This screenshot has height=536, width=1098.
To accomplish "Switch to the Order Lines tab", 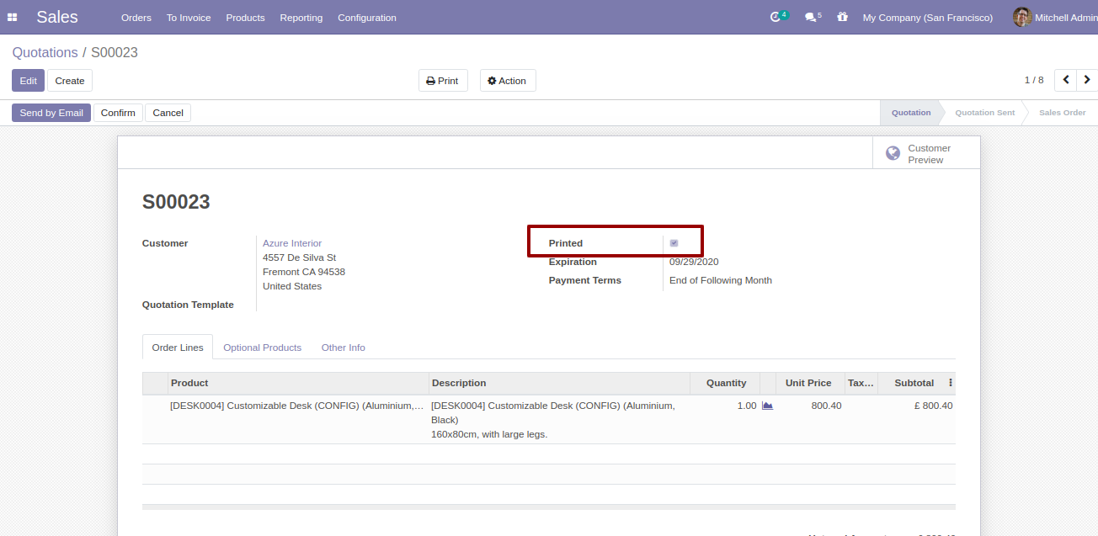I will (178, 348).
